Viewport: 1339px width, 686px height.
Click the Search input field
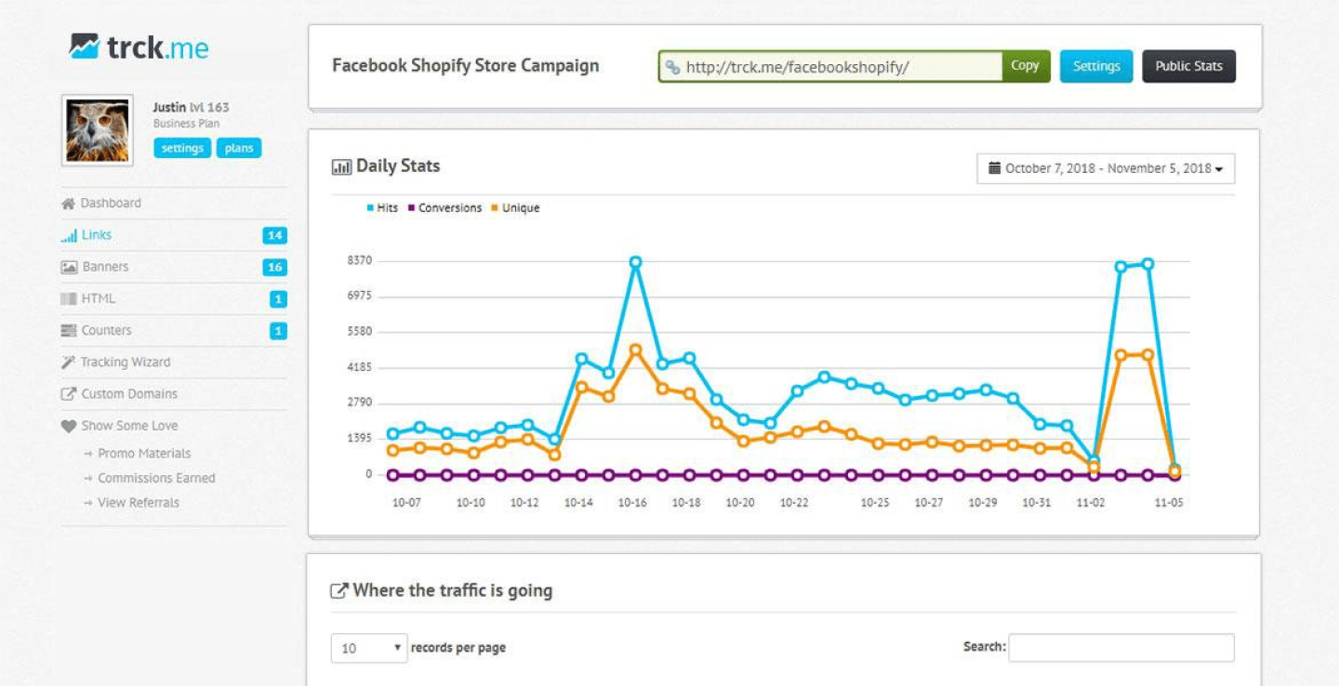tap(1121, 648)
